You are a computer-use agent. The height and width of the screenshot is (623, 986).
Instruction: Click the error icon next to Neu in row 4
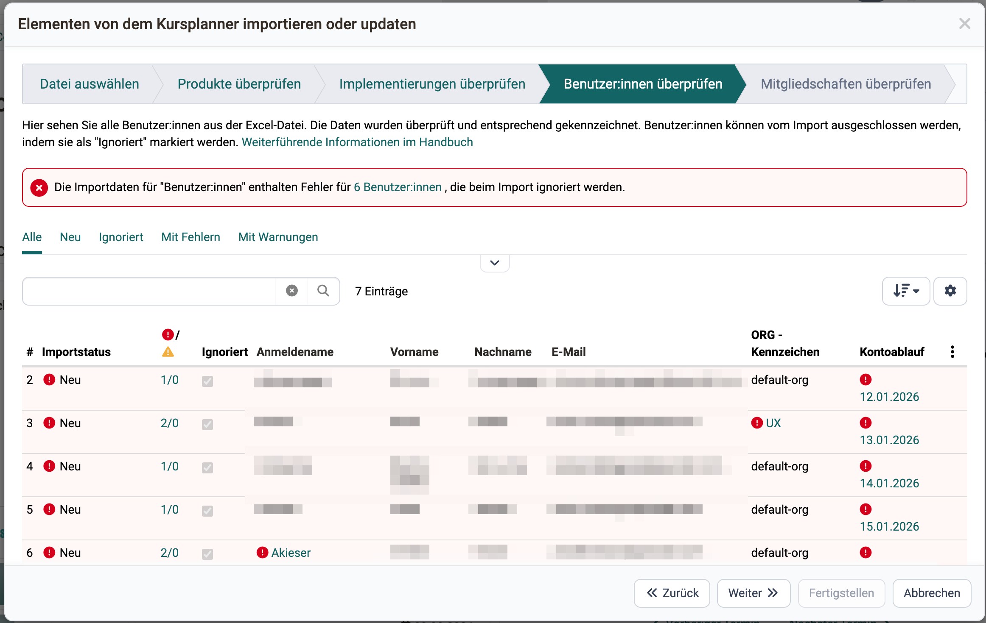(x=49, y=466)
